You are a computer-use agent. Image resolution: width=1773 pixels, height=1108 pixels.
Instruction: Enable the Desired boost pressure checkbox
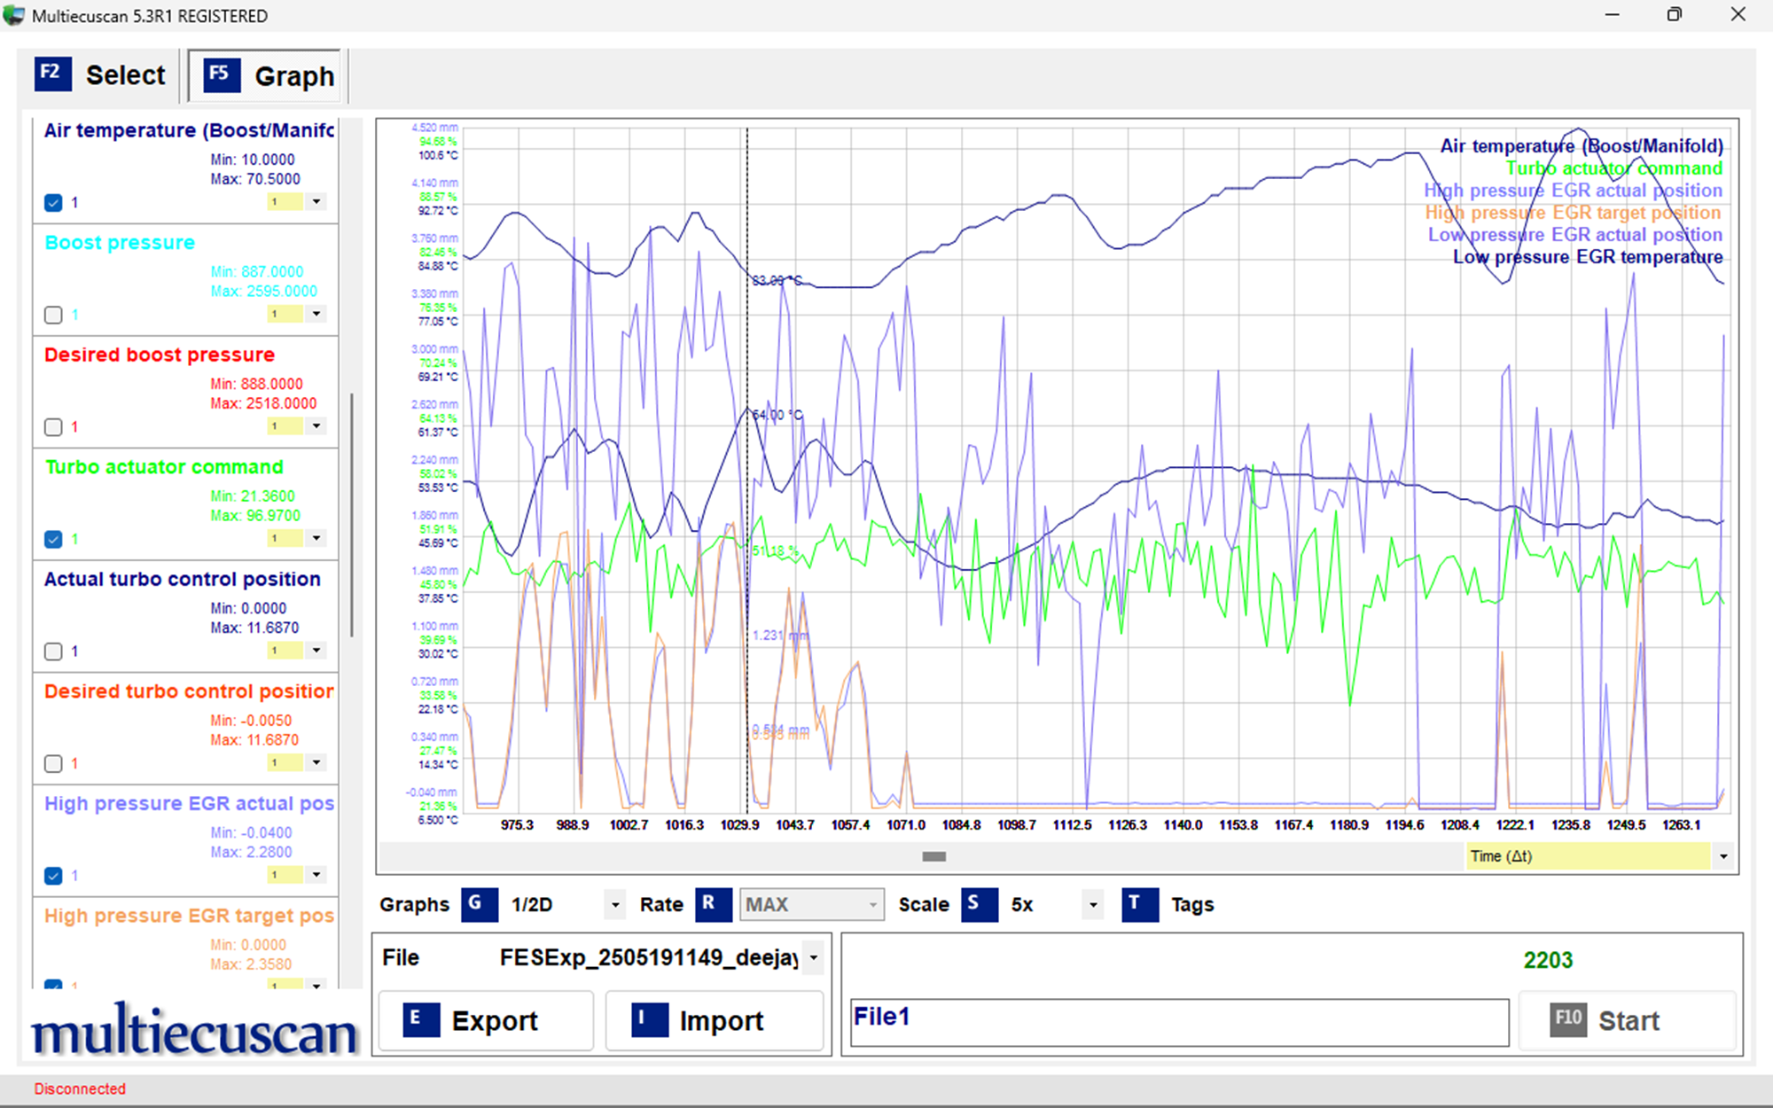[53, 427]
